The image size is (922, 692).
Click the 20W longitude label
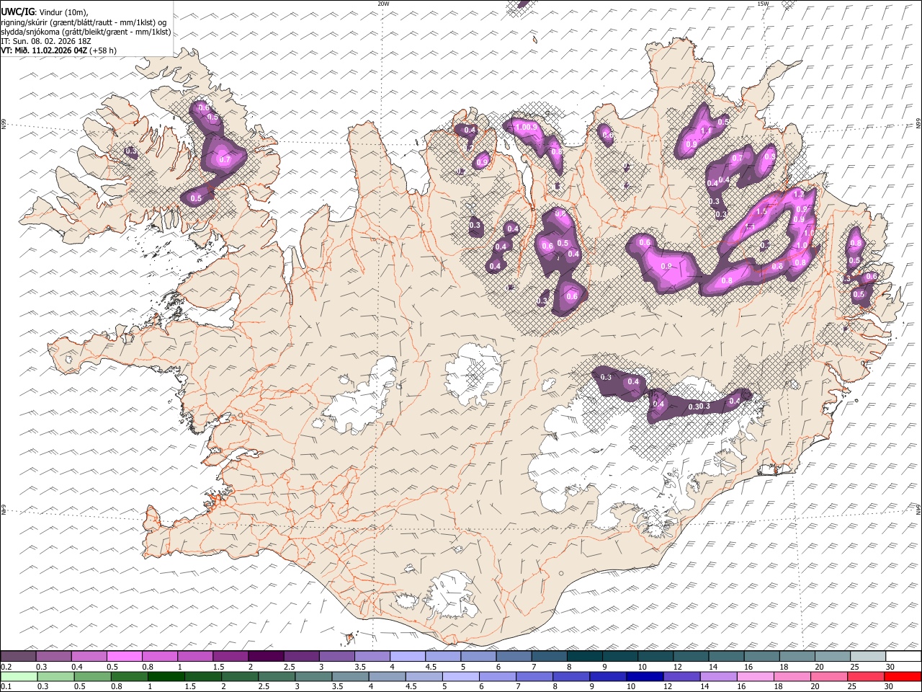[383, 4]
